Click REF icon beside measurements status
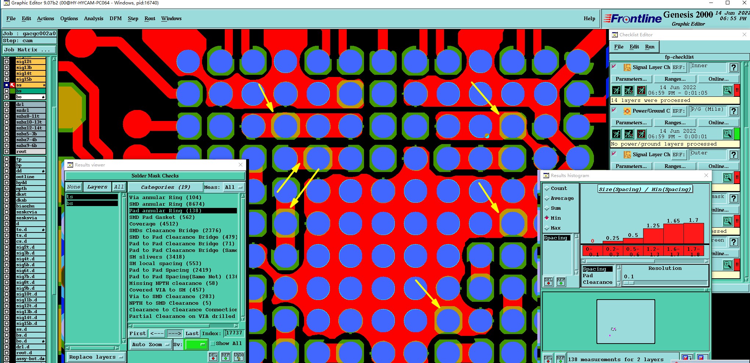Screen dimensions: 750x363 point(560,359)
